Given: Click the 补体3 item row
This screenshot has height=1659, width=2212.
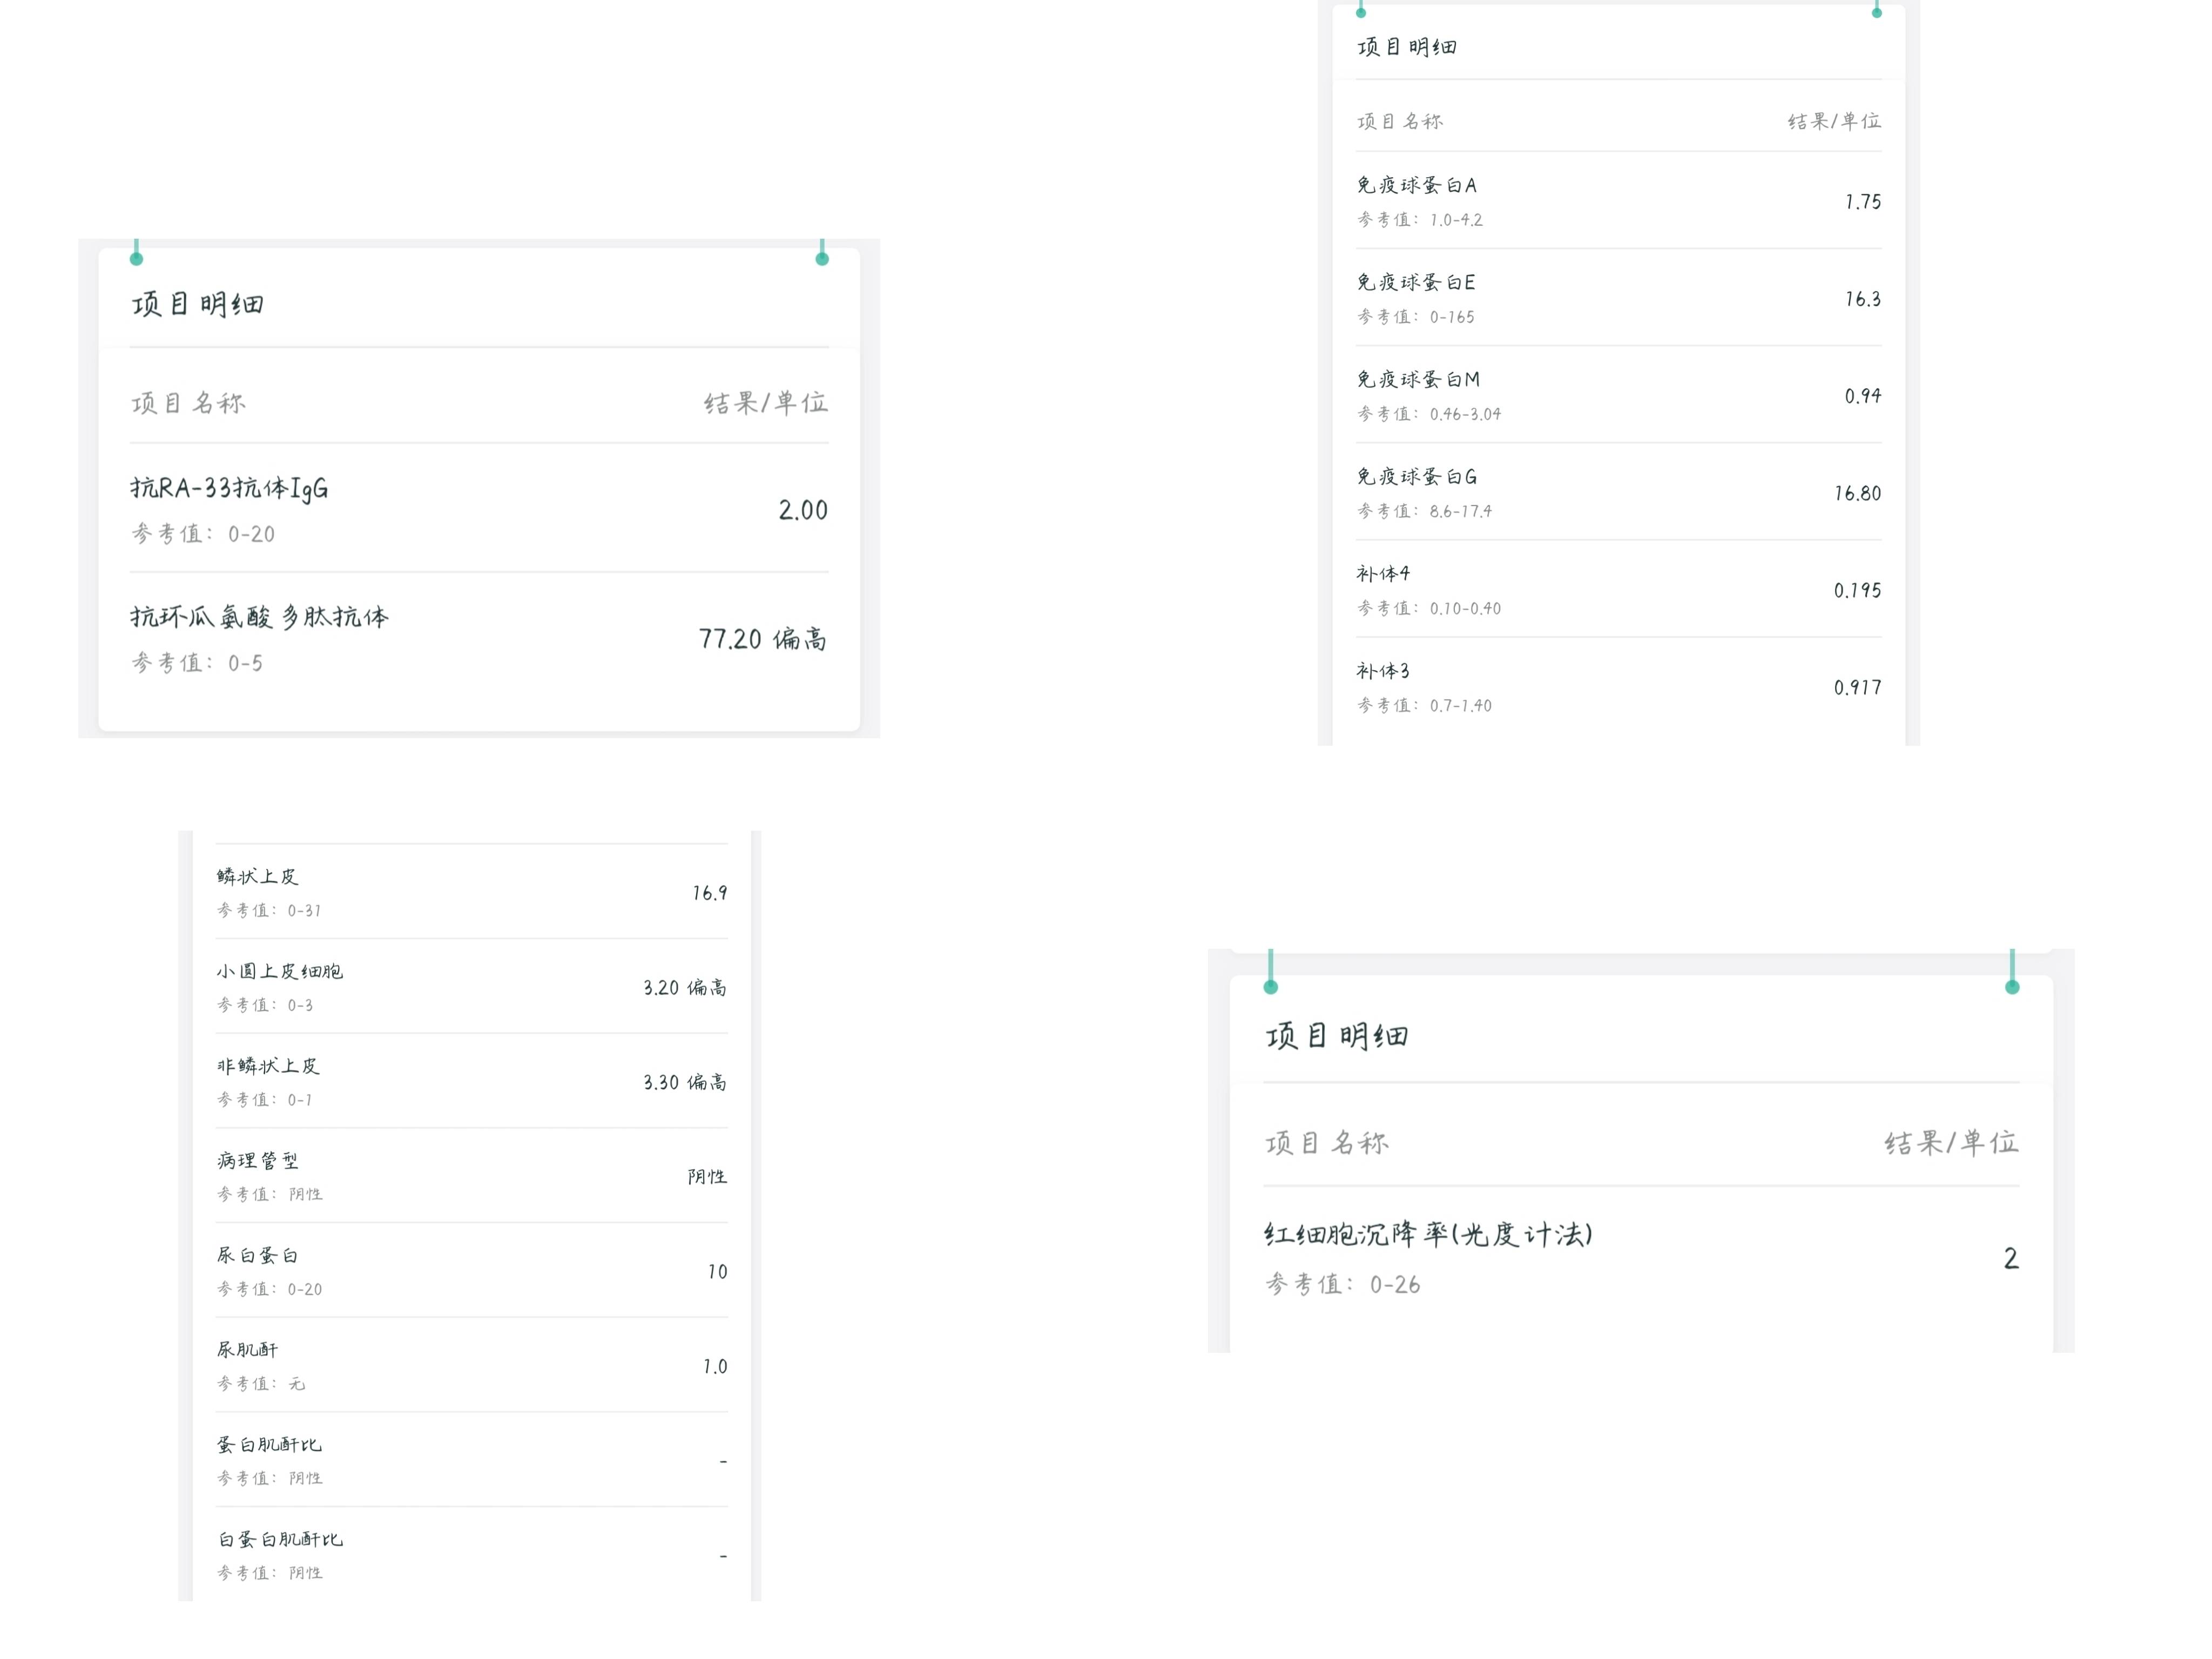Looking at the screenshot, I should coord(1618,687).
